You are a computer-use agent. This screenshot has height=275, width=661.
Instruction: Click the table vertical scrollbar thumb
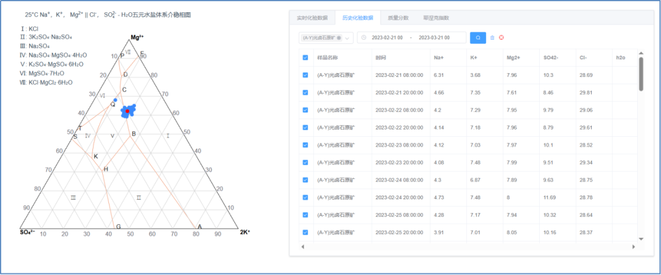[641, 74]
